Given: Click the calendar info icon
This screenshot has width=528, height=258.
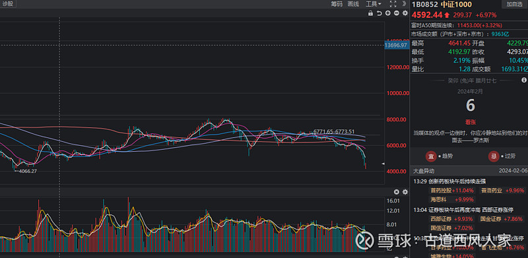Looking at the screenshot, I should point(524,80).
